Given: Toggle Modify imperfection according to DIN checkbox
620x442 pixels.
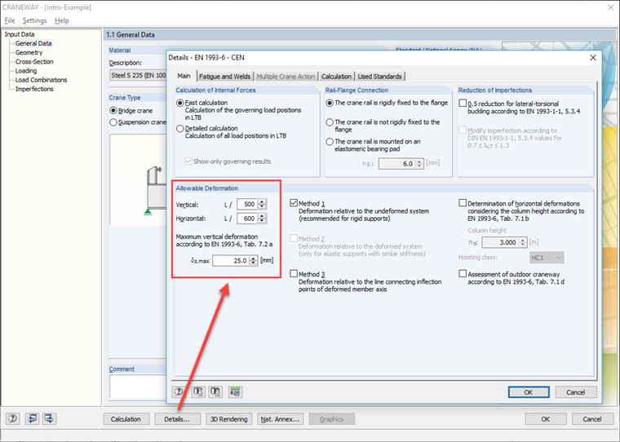Looking at the screenshot, I should (x=463, y=130).
